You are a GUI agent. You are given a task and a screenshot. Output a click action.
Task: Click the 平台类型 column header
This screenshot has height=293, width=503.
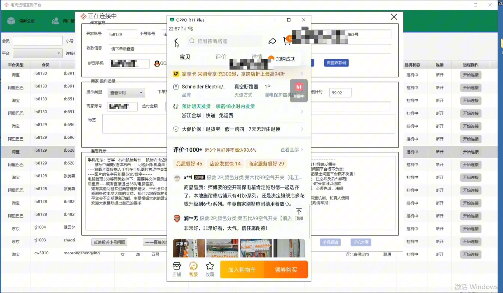tap(16, 65)
